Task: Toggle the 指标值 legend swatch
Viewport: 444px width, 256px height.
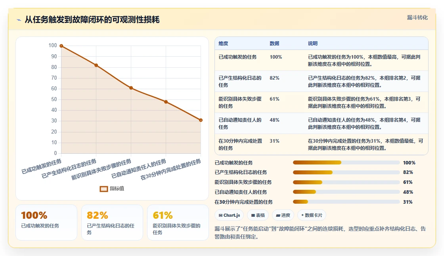Action: pos(103,189)
